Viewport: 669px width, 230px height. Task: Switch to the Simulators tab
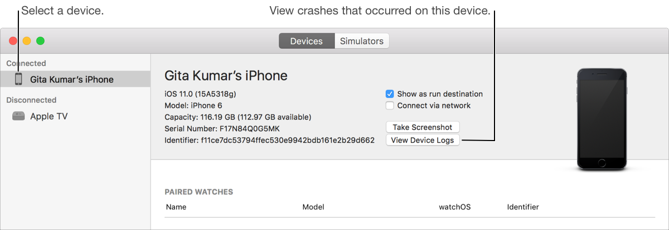tap(362, 41)
